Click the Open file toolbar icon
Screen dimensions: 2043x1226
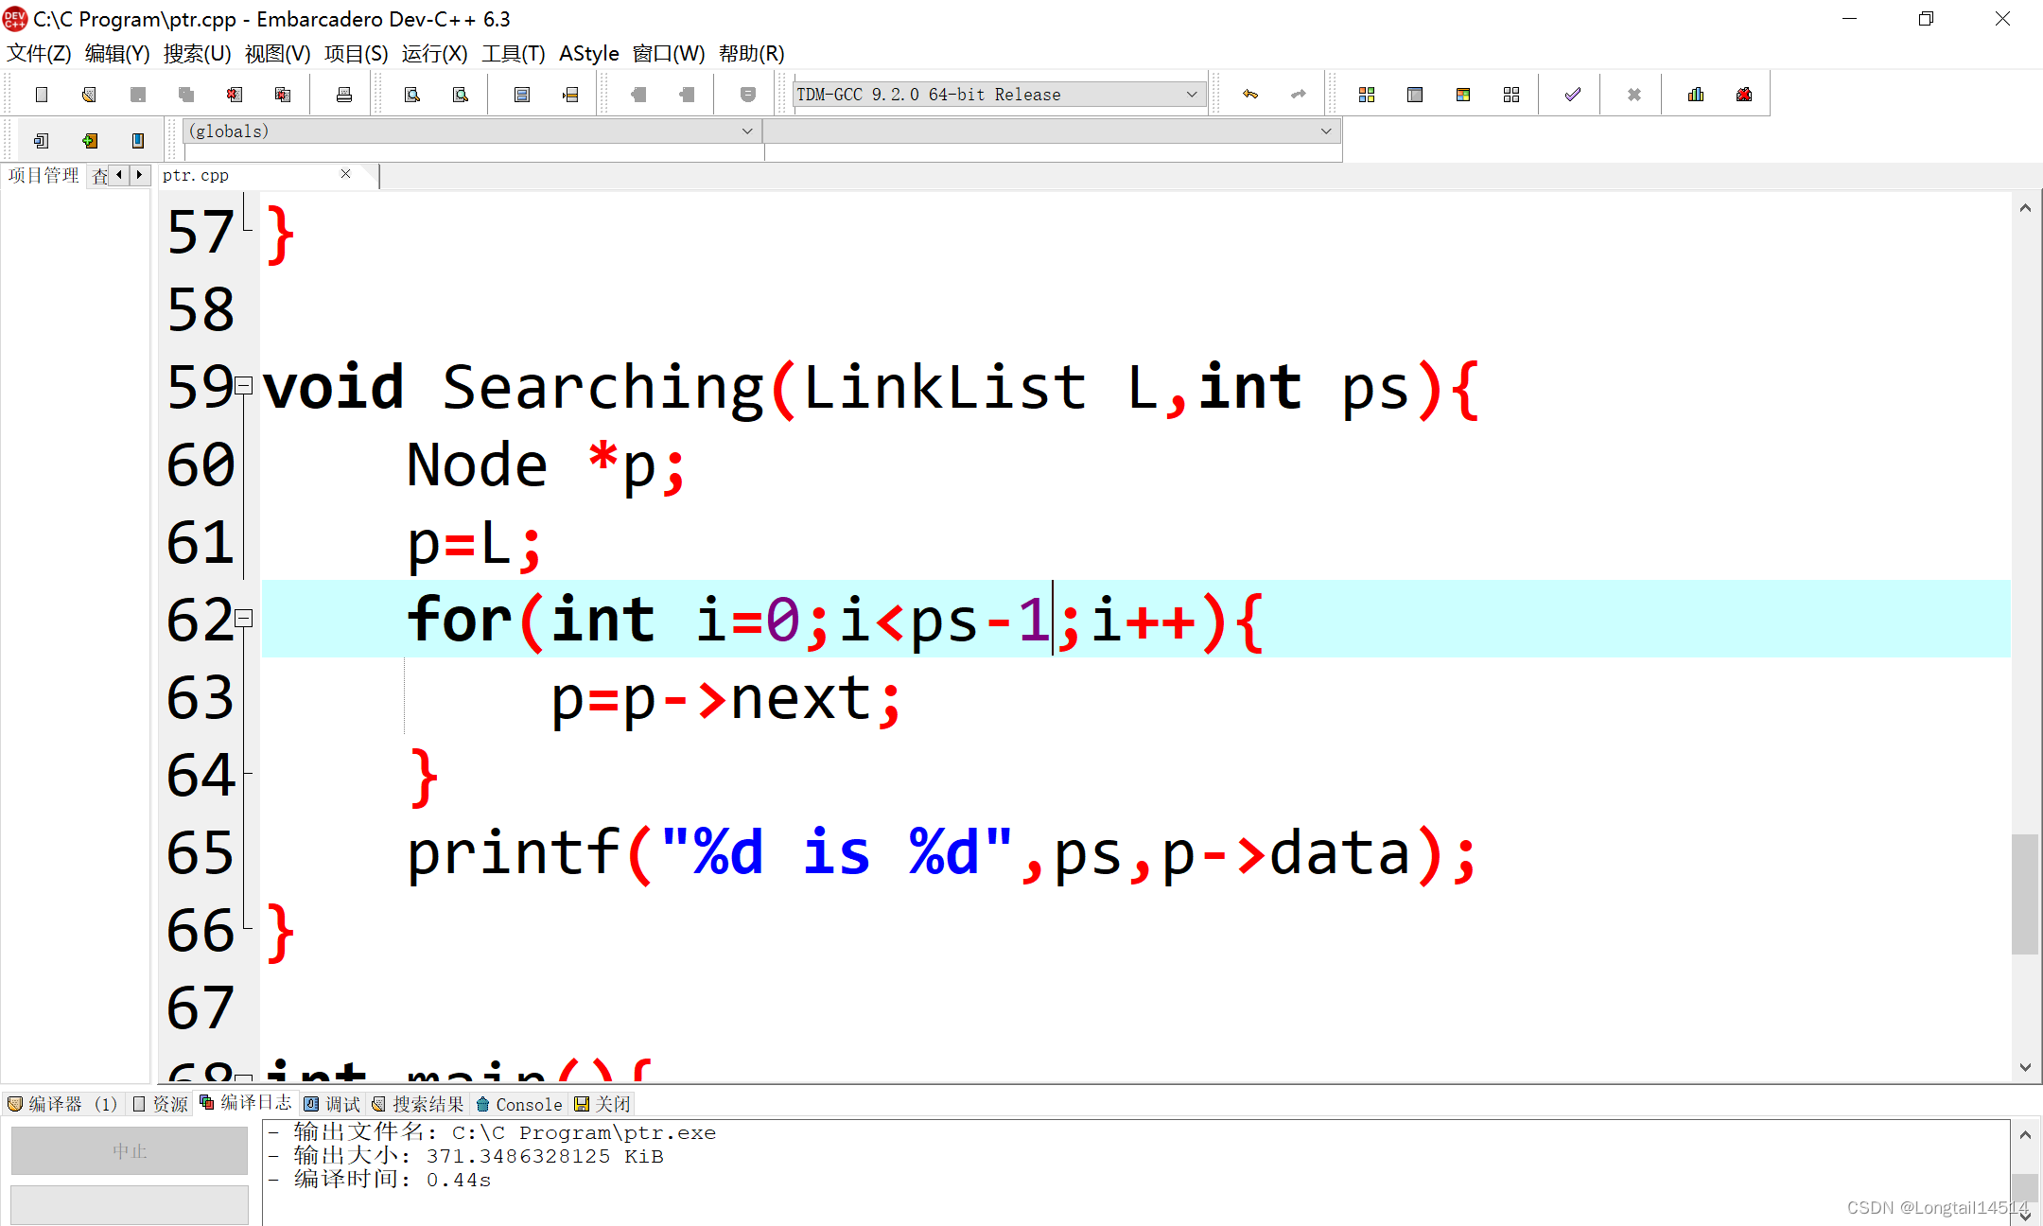tap(89, 95)
